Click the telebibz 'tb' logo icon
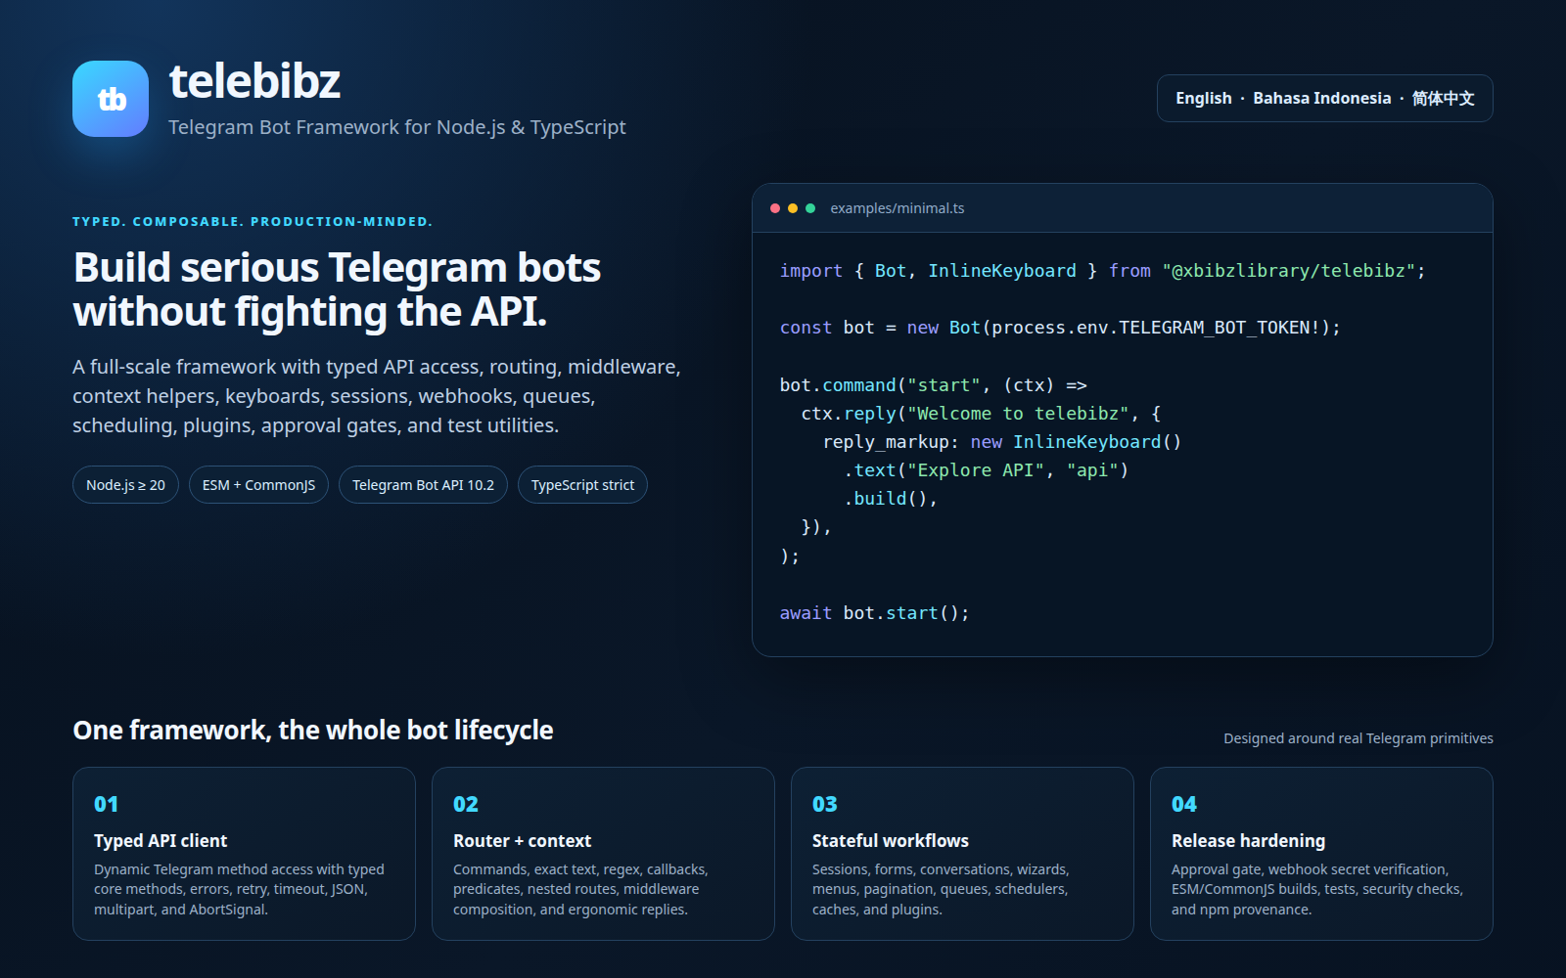1566x978 pixels. 111,99
